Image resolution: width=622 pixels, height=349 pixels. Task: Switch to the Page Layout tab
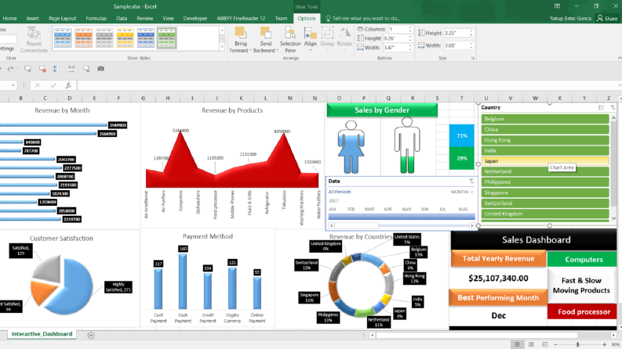tap(62, 18)
